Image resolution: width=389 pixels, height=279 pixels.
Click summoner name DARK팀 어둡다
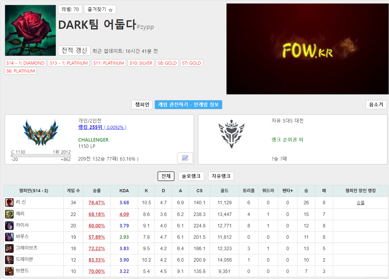tap(97, 25)
